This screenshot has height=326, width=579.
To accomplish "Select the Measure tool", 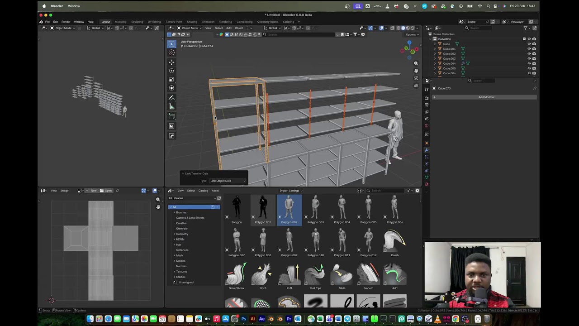I will (171, 106).
